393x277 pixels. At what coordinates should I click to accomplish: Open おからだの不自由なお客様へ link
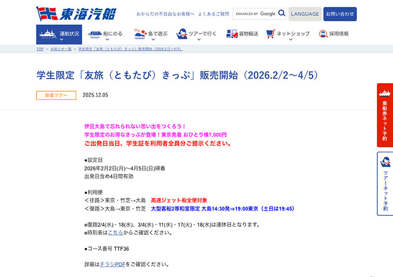point(165,14)
